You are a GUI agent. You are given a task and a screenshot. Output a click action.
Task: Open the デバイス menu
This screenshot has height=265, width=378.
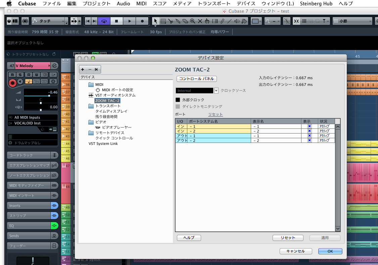pos(246,4)
